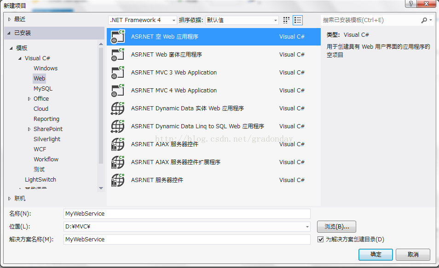Screen dimensions: 439x268
Task: Click Visual C# text in MVC 3 row
Action: [x=292, y=73]
